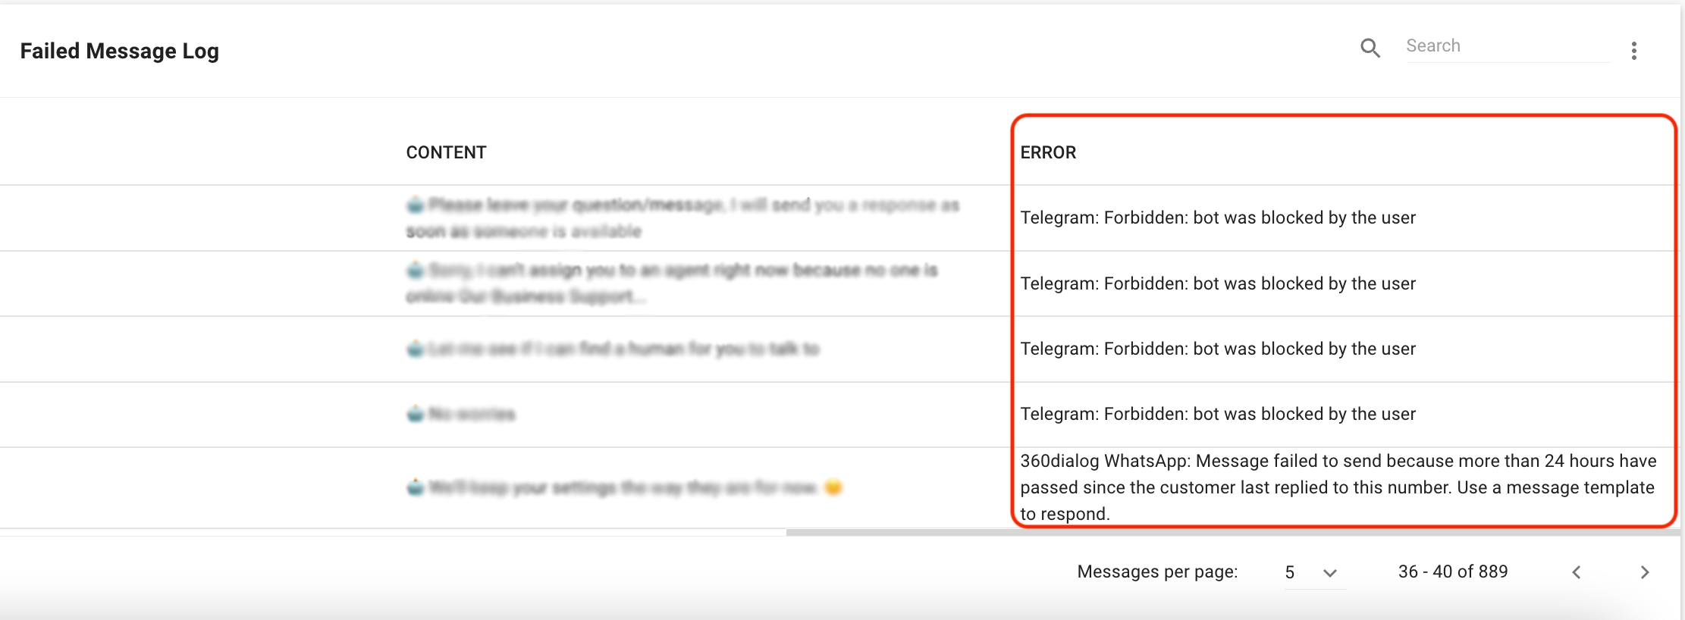Open the three-dot more options menu
Screen dimensions: 1685x620
pyautogui.click(x=1634, y=51)
